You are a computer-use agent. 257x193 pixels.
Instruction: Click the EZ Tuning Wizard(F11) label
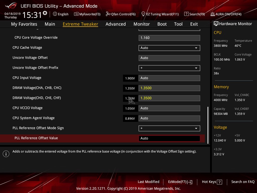pos(162,14)
